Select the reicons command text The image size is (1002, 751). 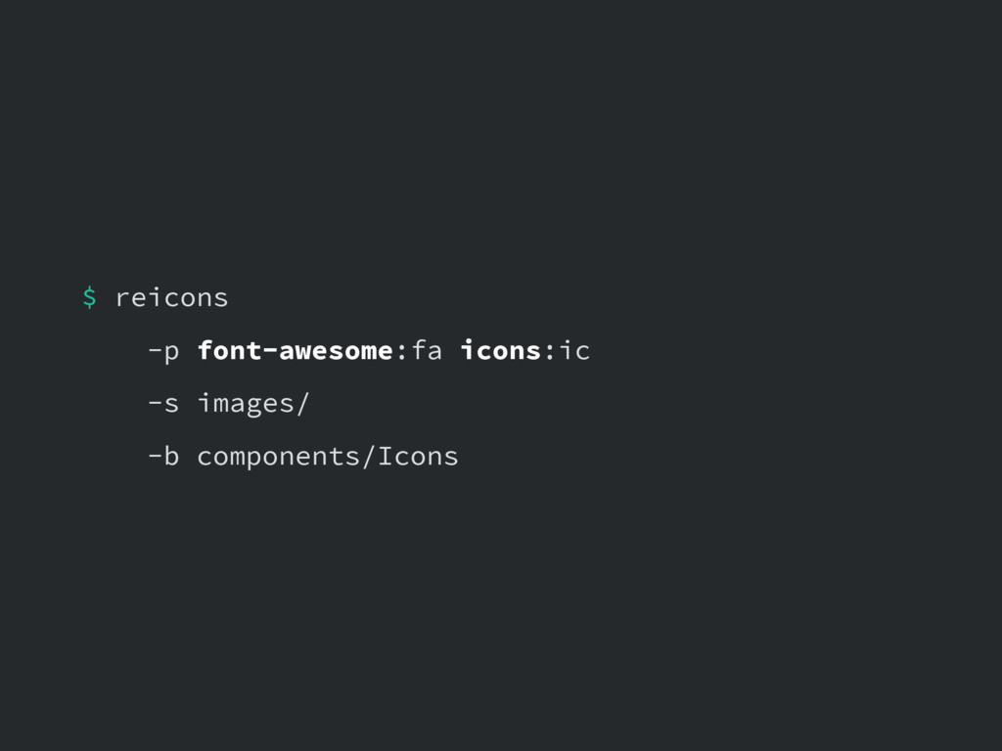[171, 297]
